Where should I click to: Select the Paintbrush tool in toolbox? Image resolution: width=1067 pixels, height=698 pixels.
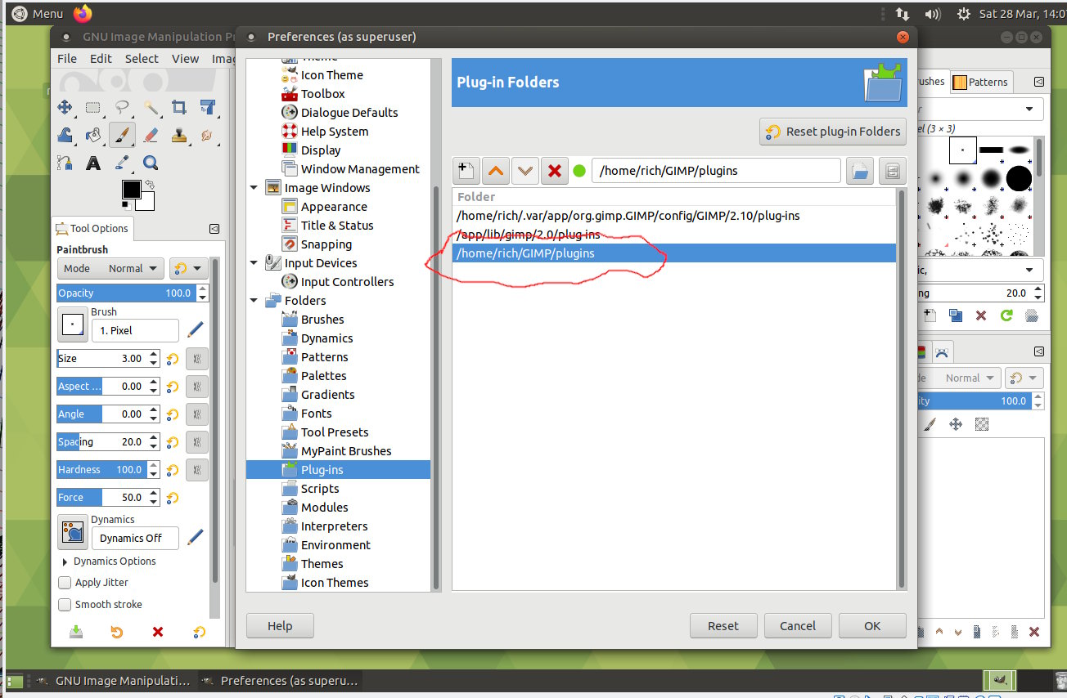point(122,135)
